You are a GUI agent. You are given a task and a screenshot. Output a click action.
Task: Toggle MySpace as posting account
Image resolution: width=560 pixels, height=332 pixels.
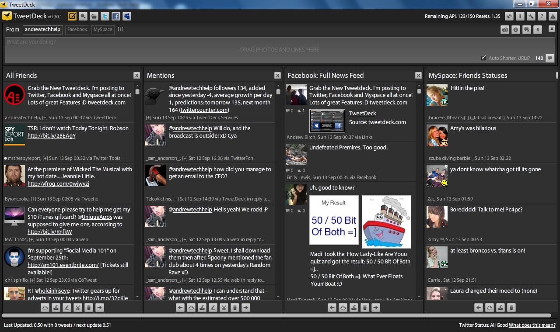[103, 29]
